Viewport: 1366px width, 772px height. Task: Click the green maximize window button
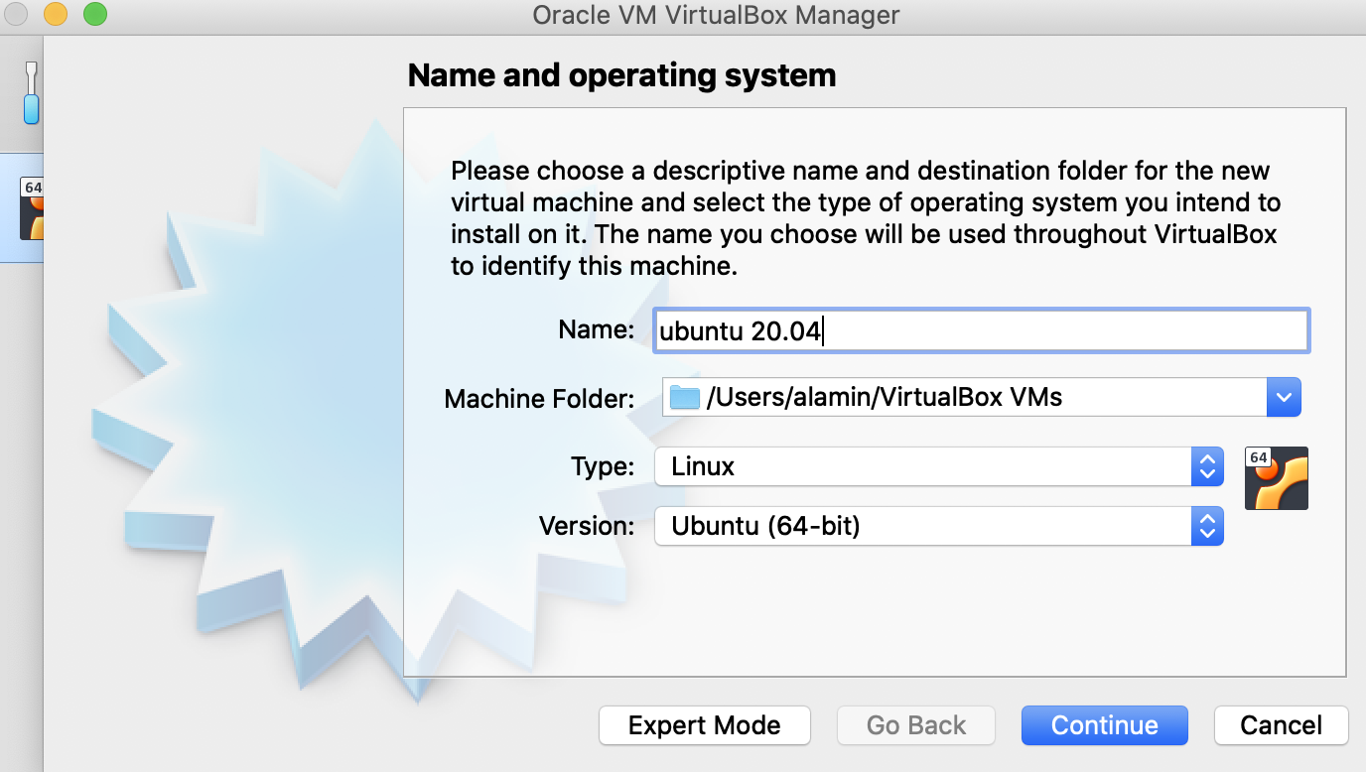click(x=94, y=15)
